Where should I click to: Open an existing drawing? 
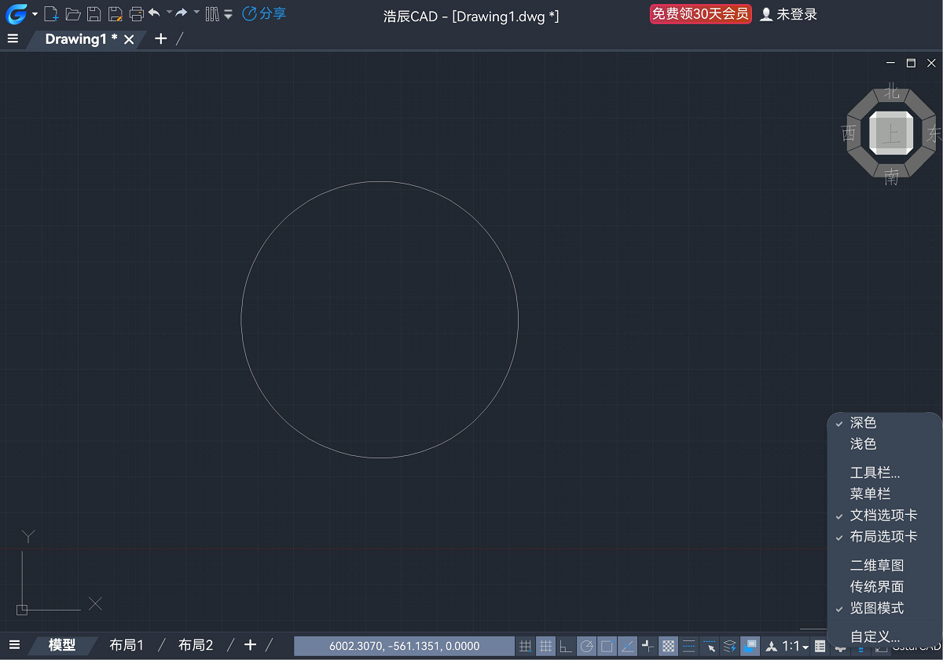[x=73, y=13]
